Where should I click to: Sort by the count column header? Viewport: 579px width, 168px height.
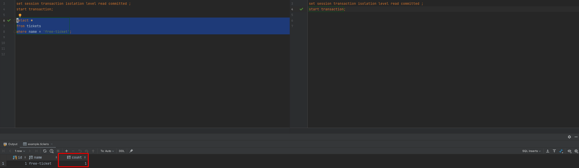pos(76,157)
